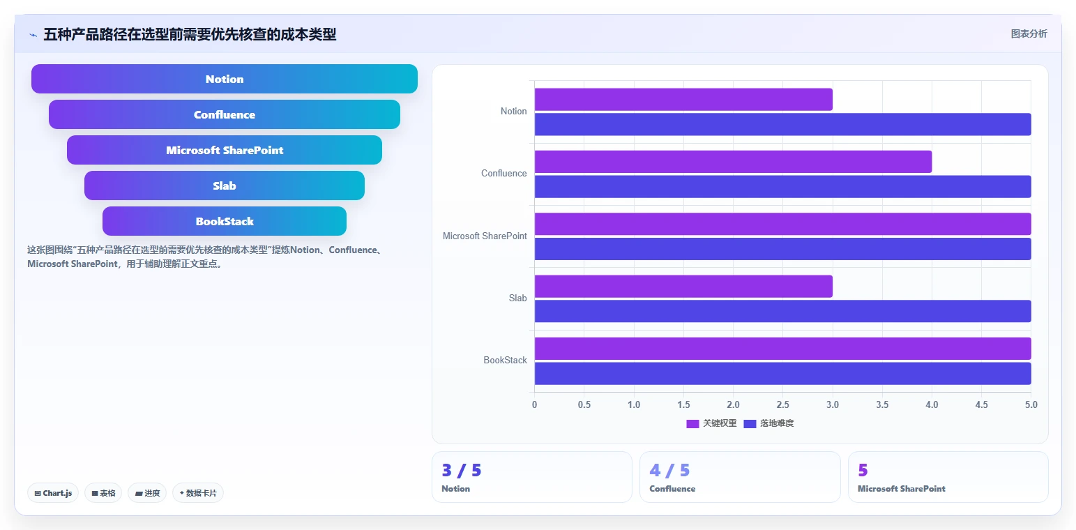Screen dimensions: 1076x530
Task: Open the 3 / 5 Notion data card
Action: (531, 477)
